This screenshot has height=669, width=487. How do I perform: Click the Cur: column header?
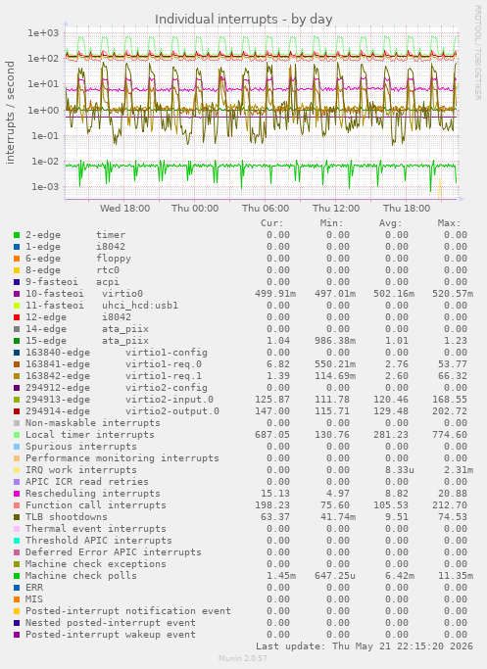(x=272, y=223)
